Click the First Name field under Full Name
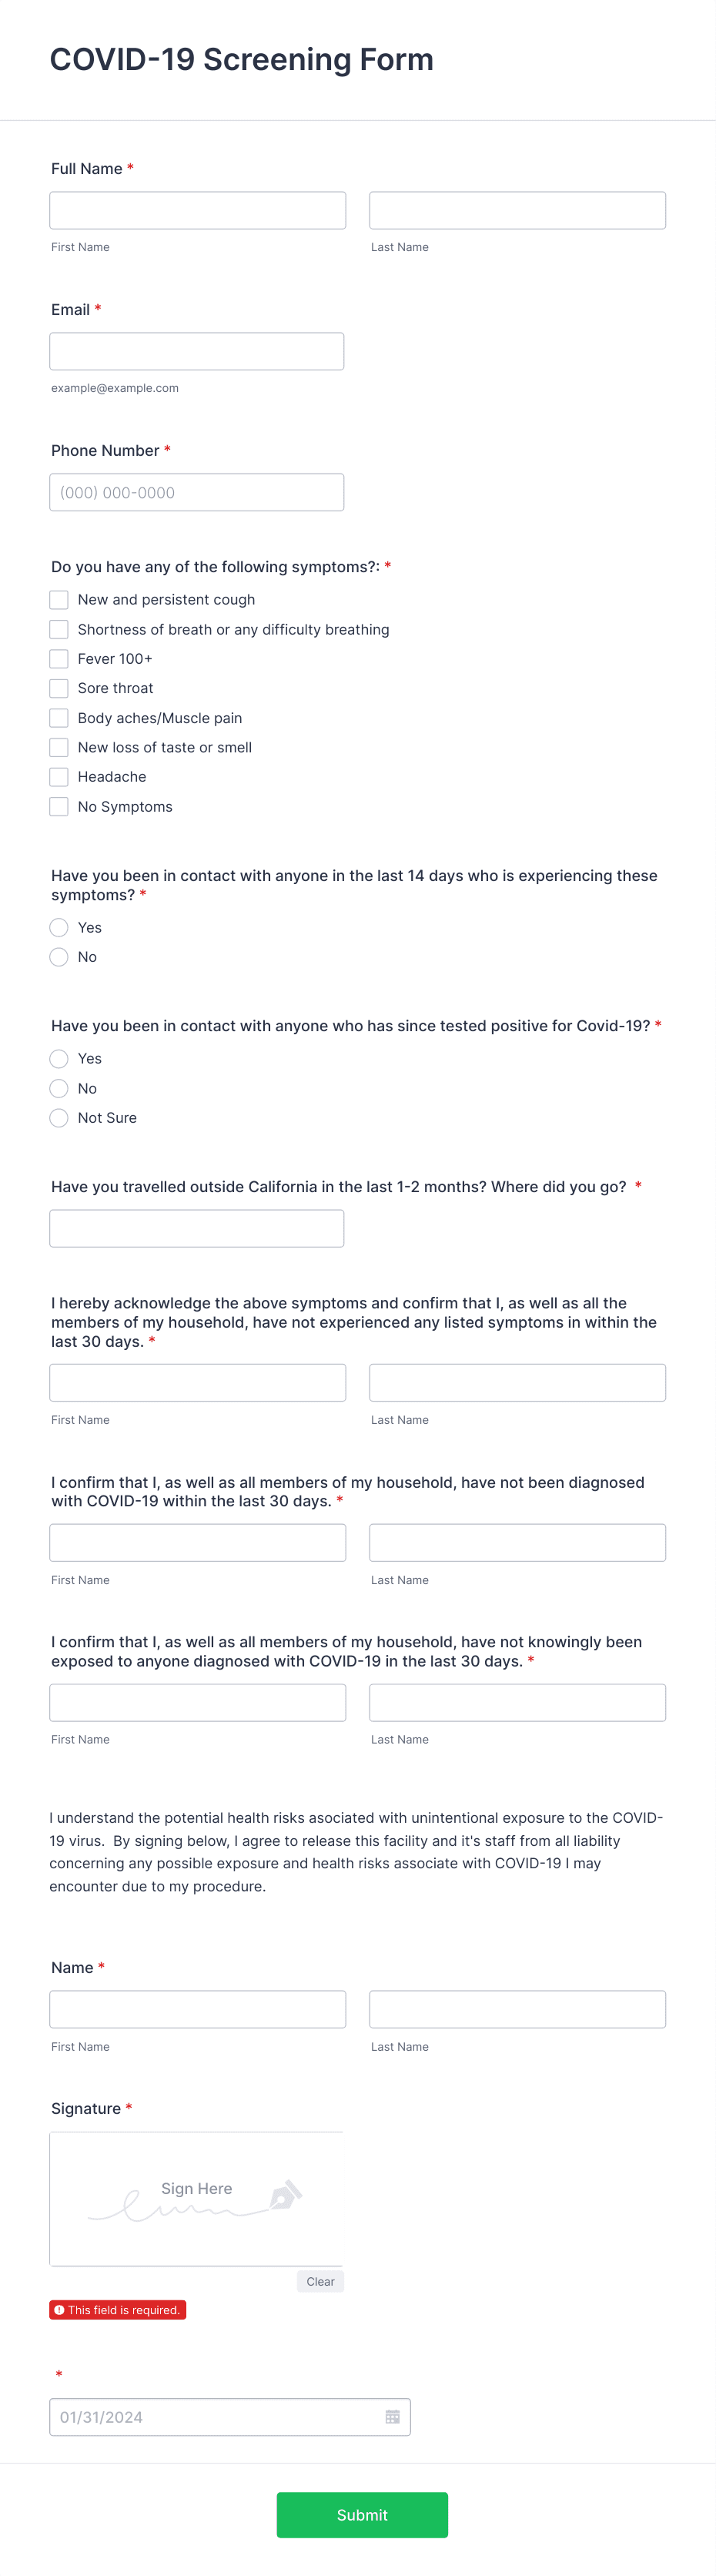The height and width of the screenshot is (2576, 716). 197,210
